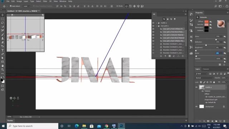229x129 pixels.
Task: Click the material preview sphere thumbnail
Action: [221, 24]
